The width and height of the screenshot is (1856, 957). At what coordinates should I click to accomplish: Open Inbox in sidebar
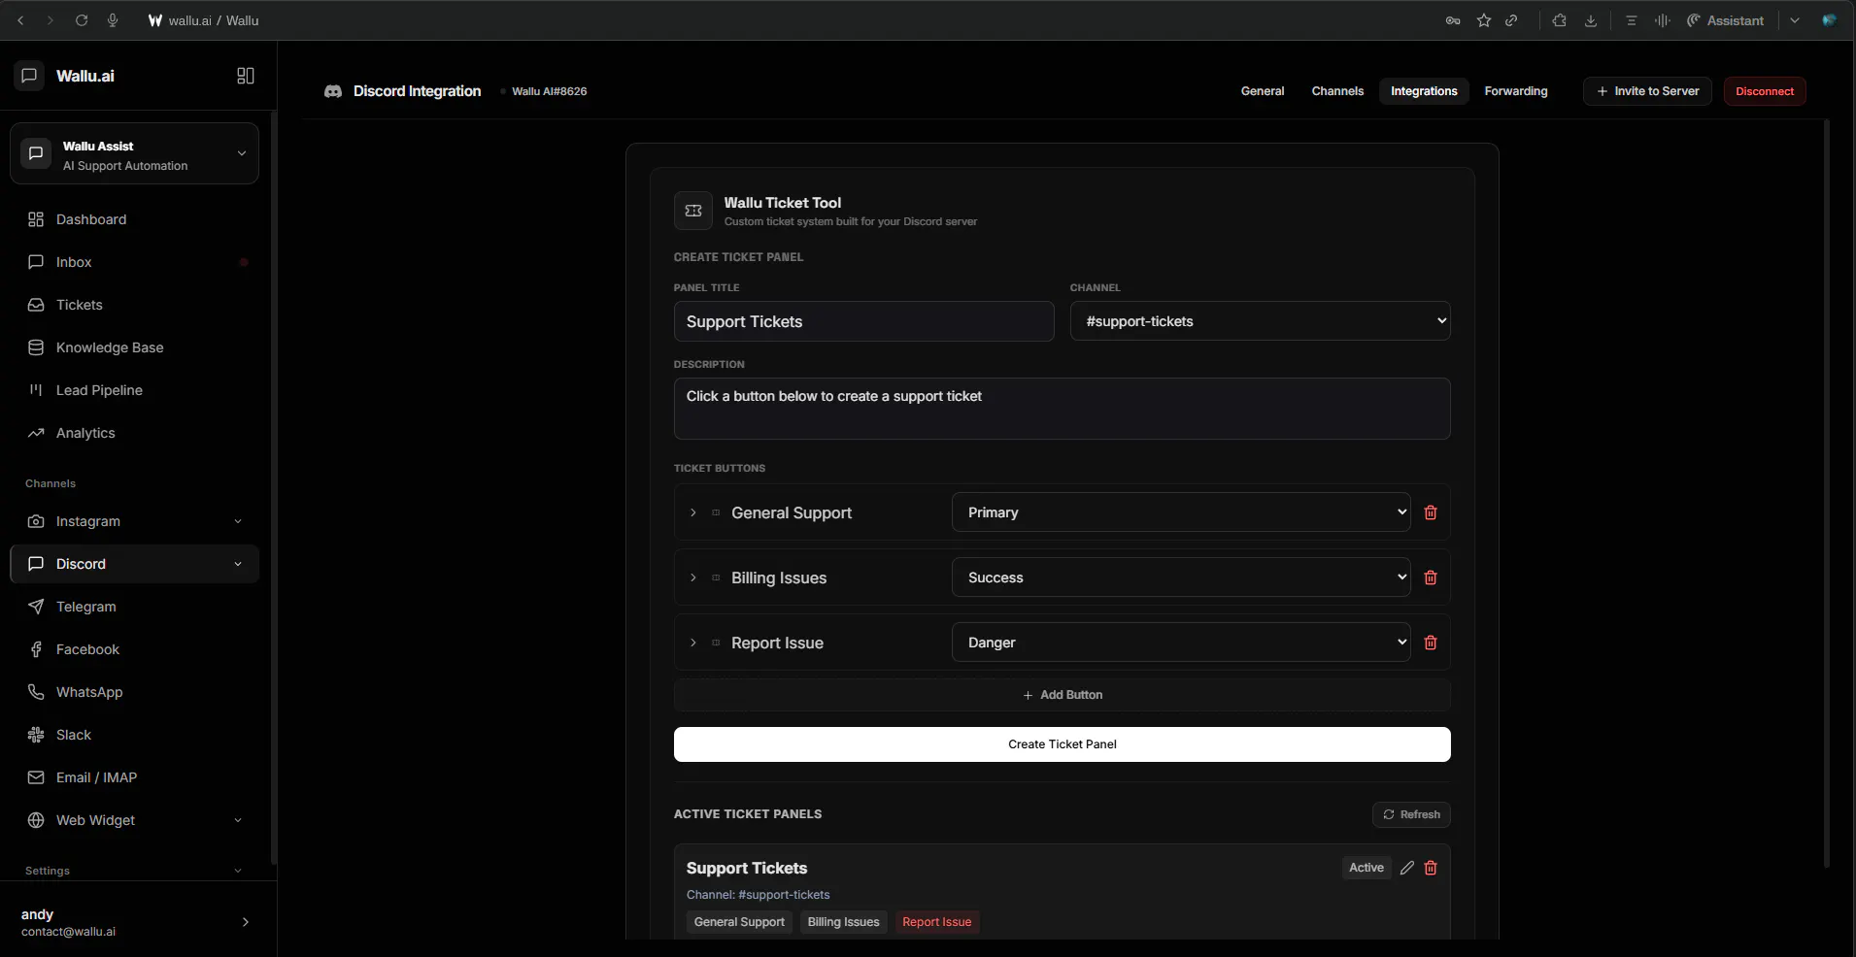pos(134,262)
